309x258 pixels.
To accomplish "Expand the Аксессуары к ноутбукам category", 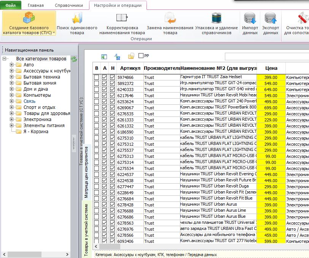I will (12, 71).
